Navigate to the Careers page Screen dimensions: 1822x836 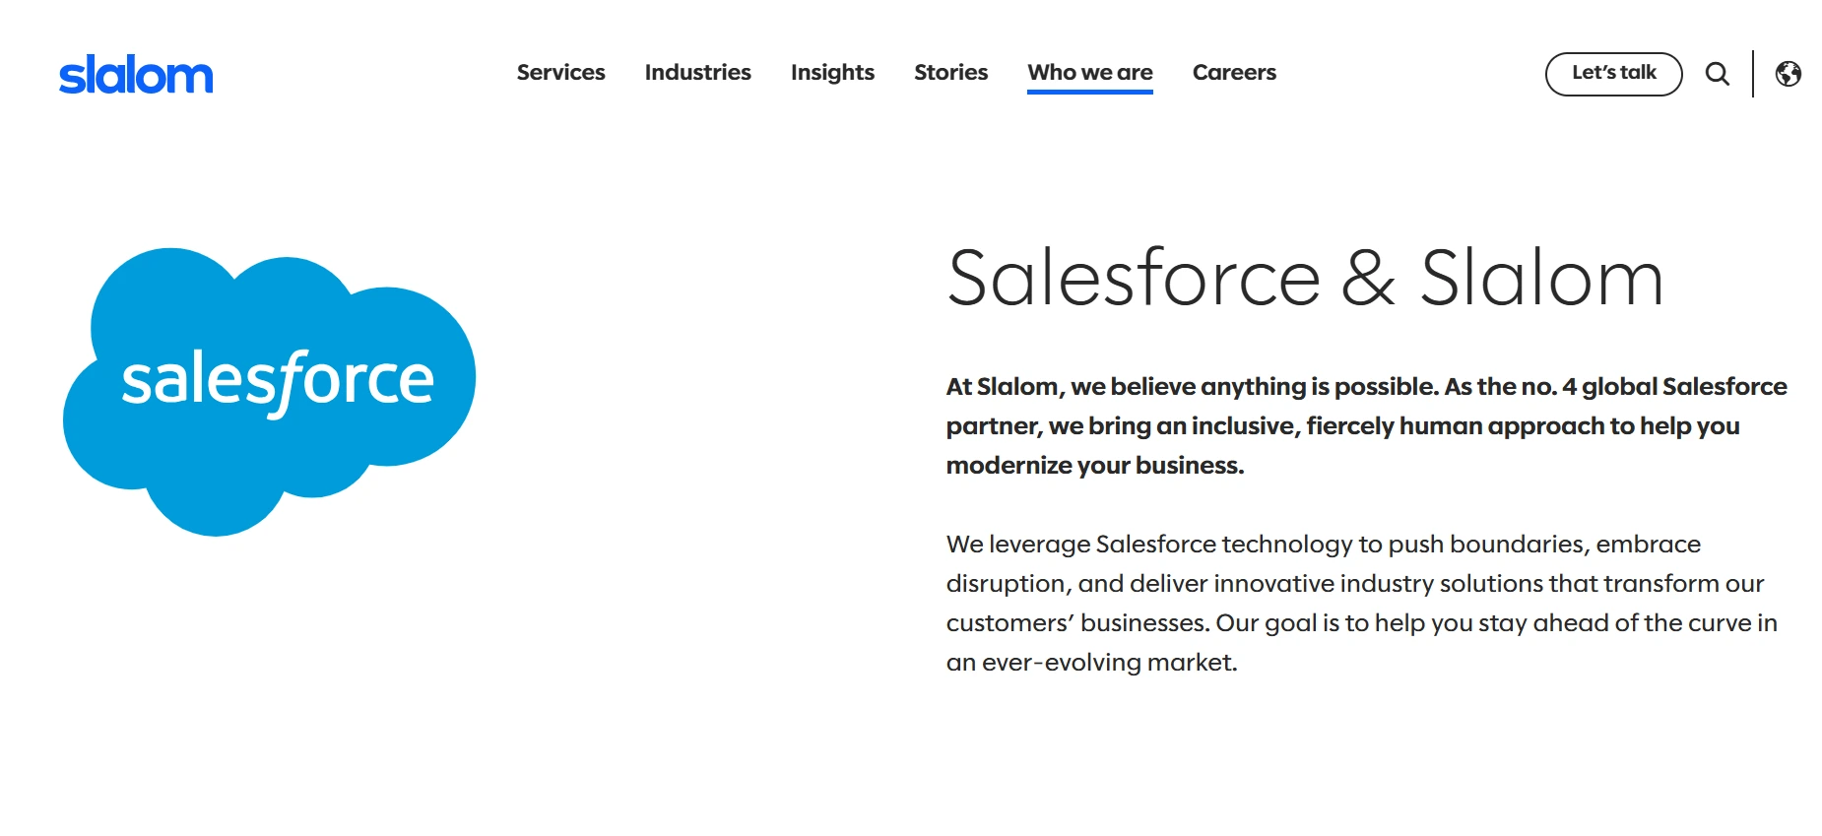coord(1234,73)
